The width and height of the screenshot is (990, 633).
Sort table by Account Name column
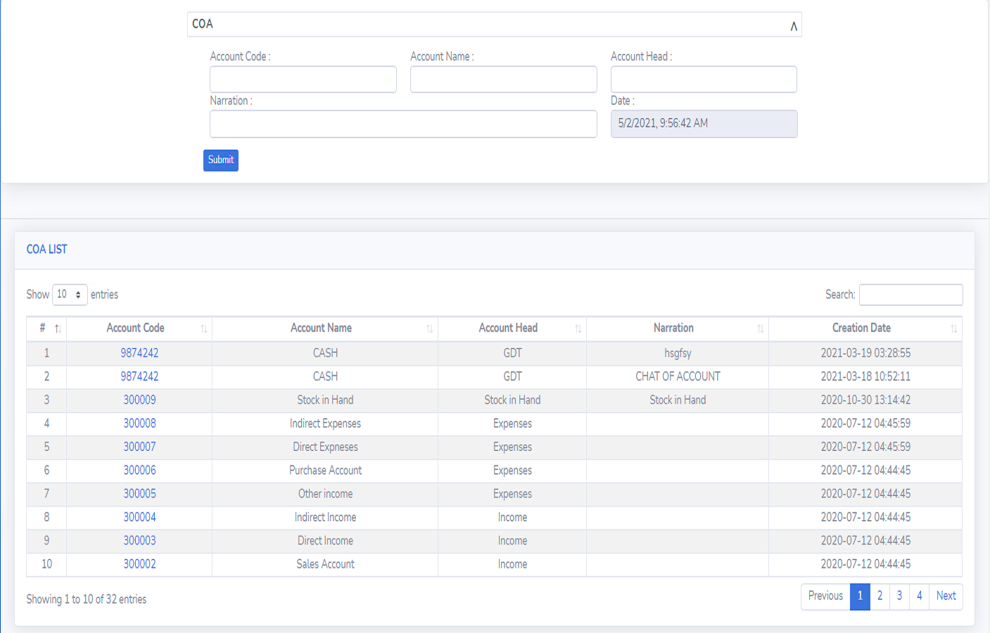[x=322, y=328]
